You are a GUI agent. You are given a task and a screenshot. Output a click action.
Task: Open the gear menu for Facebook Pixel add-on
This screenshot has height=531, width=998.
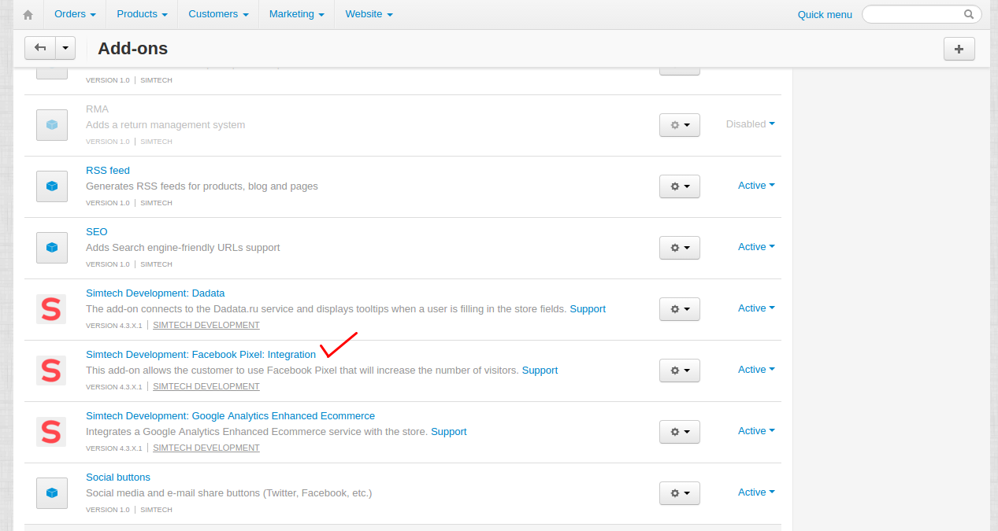(x=680, y=371)
